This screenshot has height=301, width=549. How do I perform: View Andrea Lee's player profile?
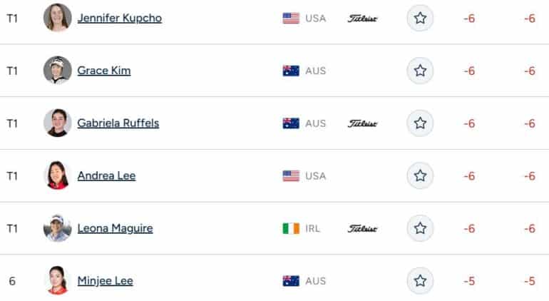[106, 176]
